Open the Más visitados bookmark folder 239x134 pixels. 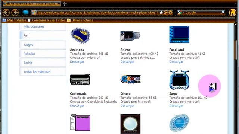[x=14, y=20]
